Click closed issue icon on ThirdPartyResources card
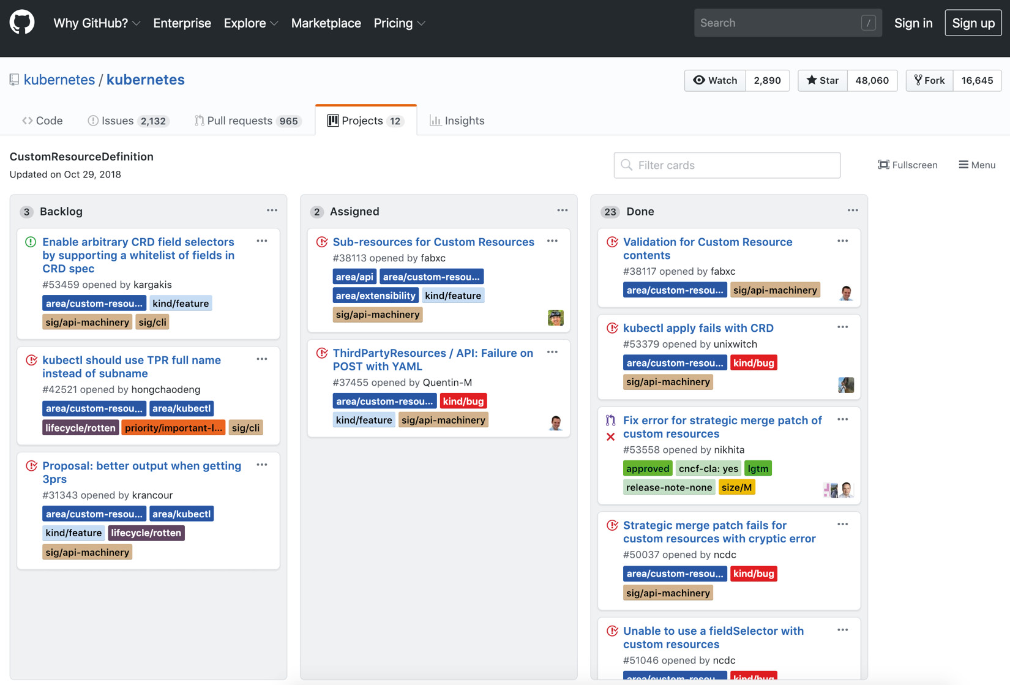The image size is (1010, 685). click(322, 353)
